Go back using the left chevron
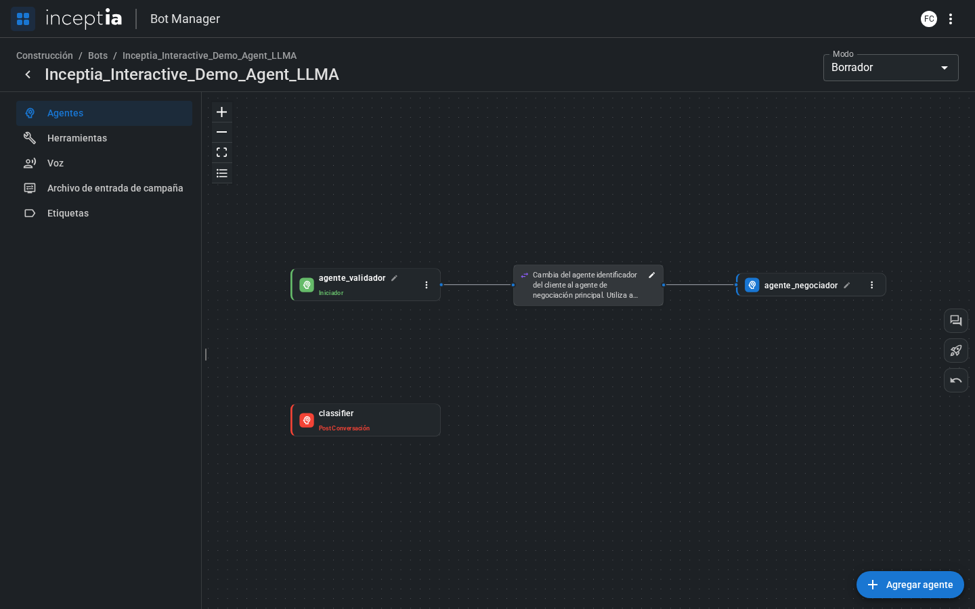This screenshot has height=609, width=975. pyautogui.click(x=28, y=74)
